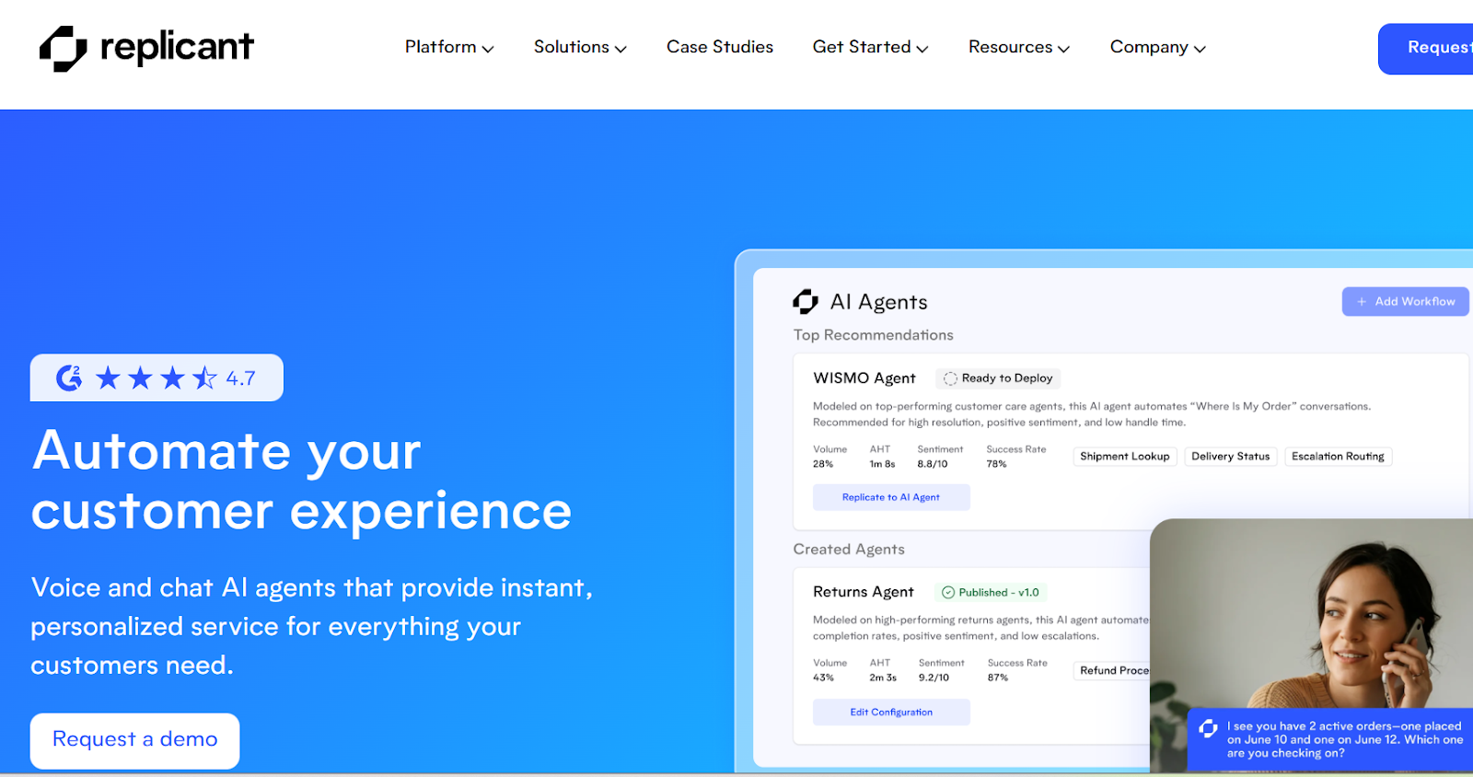The height and width of the screenshot is (777, 1473).
Task: Click the G2 logo in rating badge
Action: [x=69, y=377]
